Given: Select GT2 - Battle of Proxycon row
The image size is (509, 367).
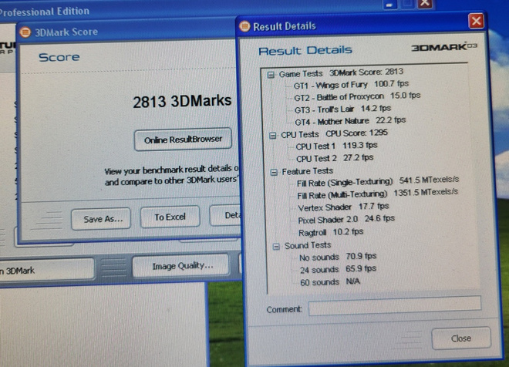Looking at the screenshot, I should pos(357,96).
